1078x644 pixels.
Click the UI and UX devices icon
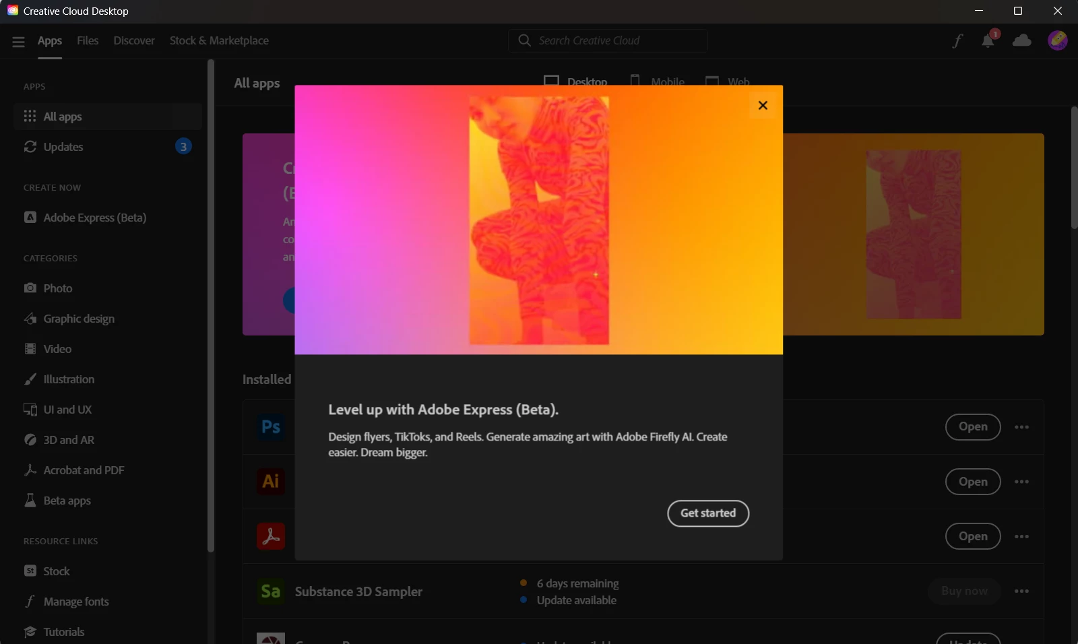tap(30, 410)
